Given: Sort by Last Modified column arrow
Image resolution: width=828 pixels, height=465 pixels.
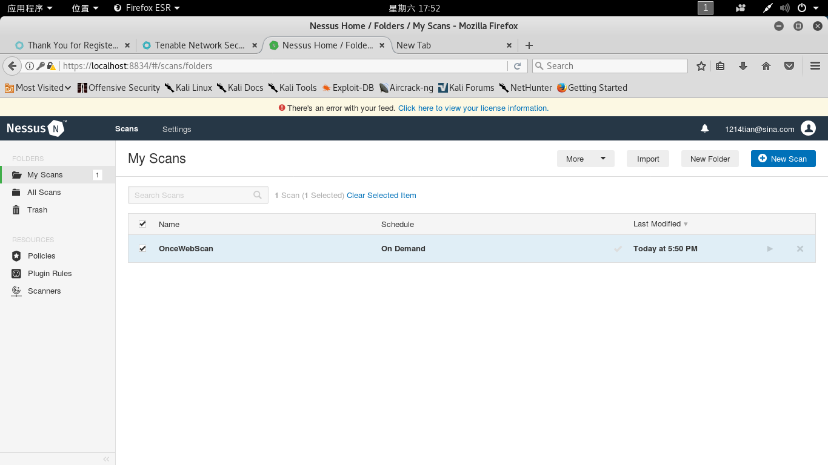Looking at the screenshot, I should pyautogui.click(x=686, y=224).
